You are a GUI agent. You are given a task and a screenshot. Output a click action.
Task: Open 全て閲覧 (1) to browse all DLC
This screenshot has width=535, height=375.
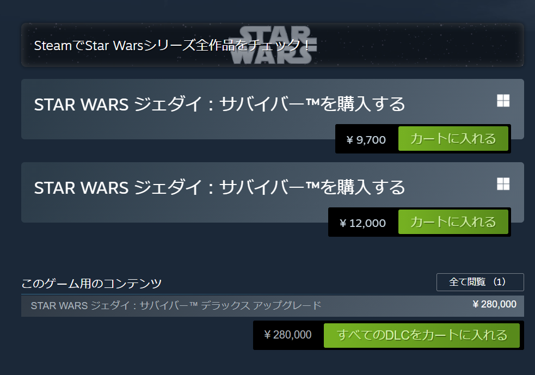[480, 282]
